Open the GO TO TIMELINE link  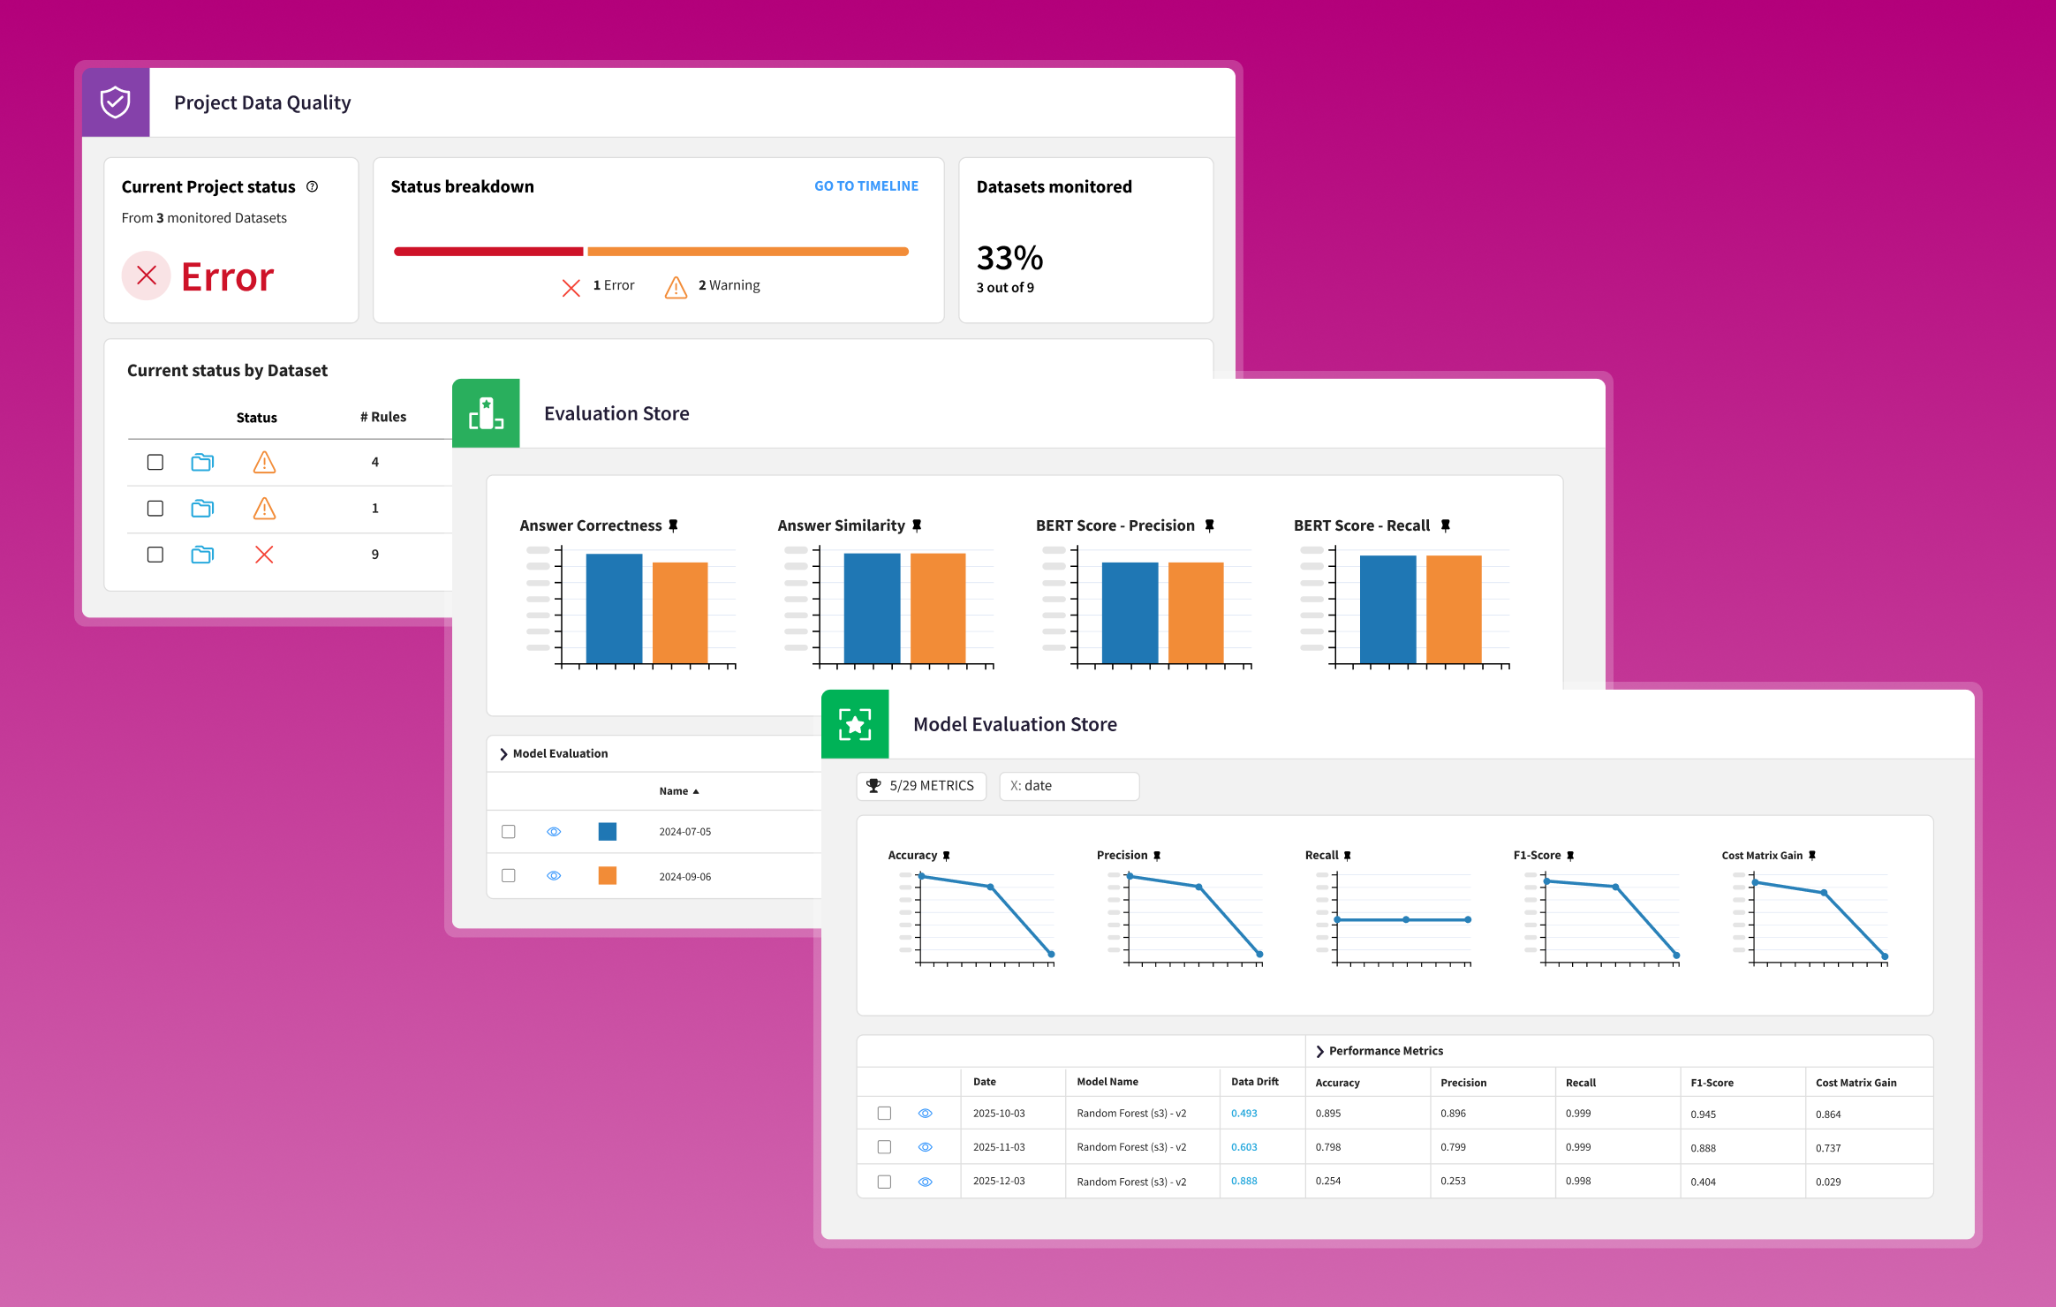pos(865,186)
